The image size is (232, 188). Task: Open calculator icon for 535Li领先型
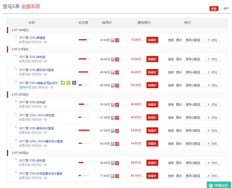pyautogui.click(x=113, y=163)
